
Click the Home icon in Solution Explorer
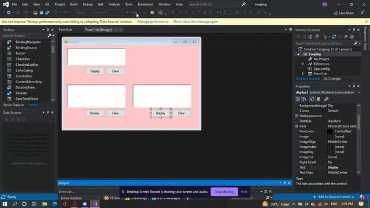coord(310,36)
